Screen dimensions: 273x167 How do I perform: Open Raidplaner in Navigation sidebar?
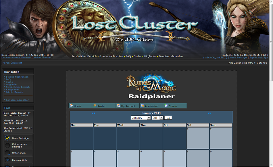(x=12, y=90)
